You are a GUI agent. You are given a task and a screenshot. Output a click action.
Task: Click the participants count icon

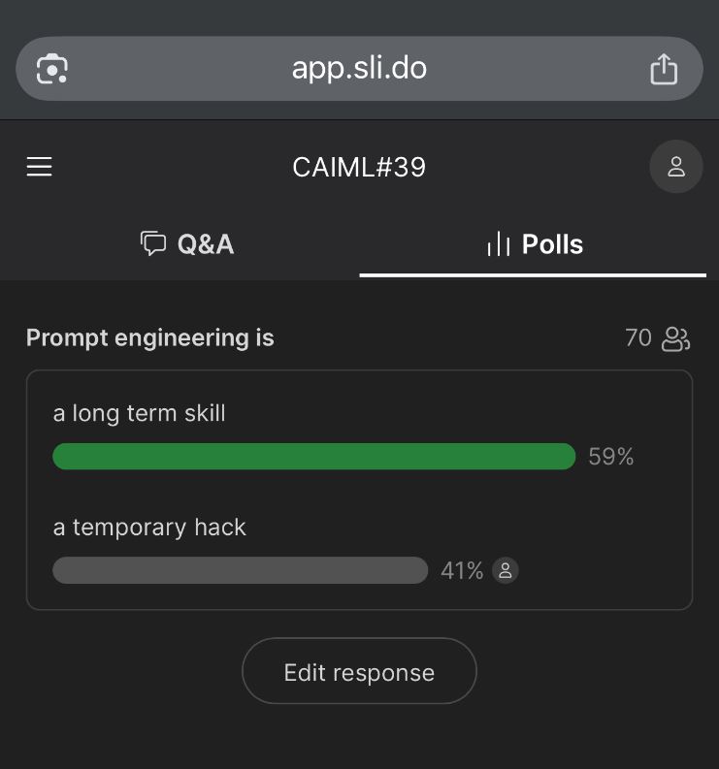pos(675,338)
